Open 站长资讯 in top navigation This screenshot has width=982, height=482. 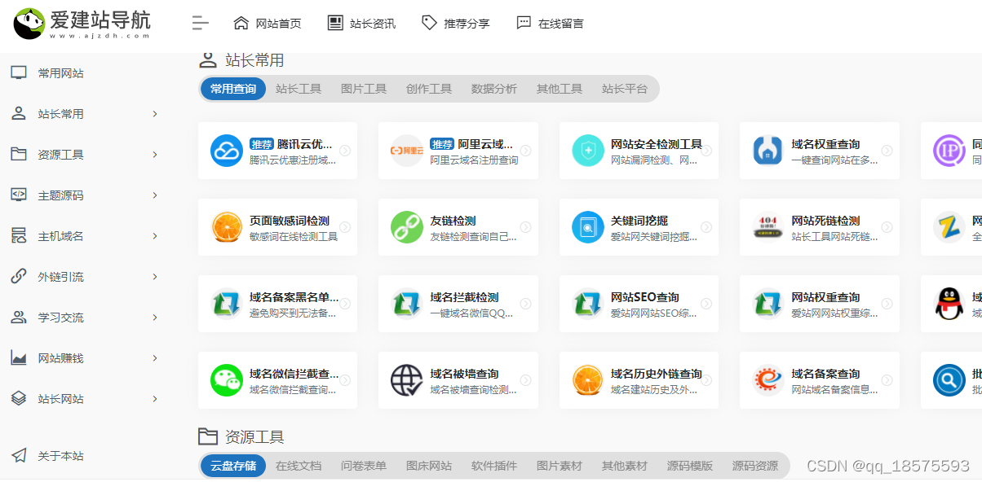point(361,24)
